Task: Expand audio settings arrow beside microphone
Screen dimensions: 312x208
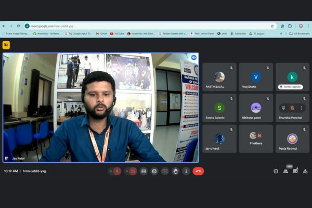Action: 111,171
